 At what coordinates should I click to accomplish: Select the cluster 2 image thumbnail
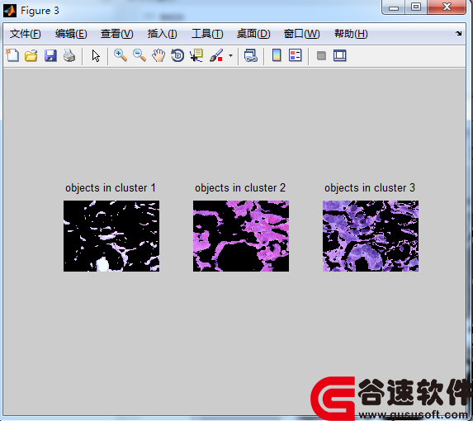[241, 236]
